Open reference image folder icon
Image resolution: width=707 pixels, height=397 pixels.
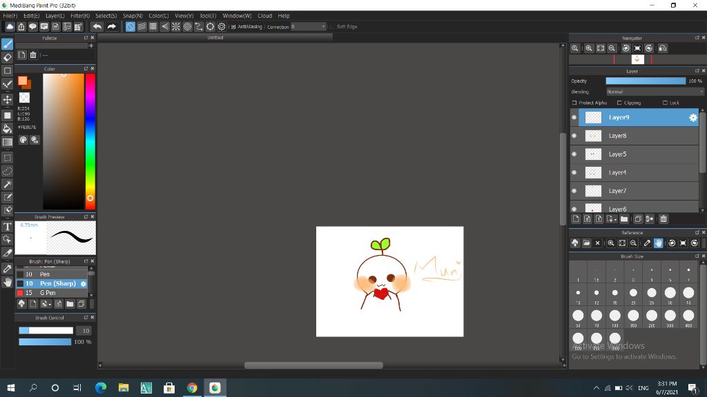(586, 243)
